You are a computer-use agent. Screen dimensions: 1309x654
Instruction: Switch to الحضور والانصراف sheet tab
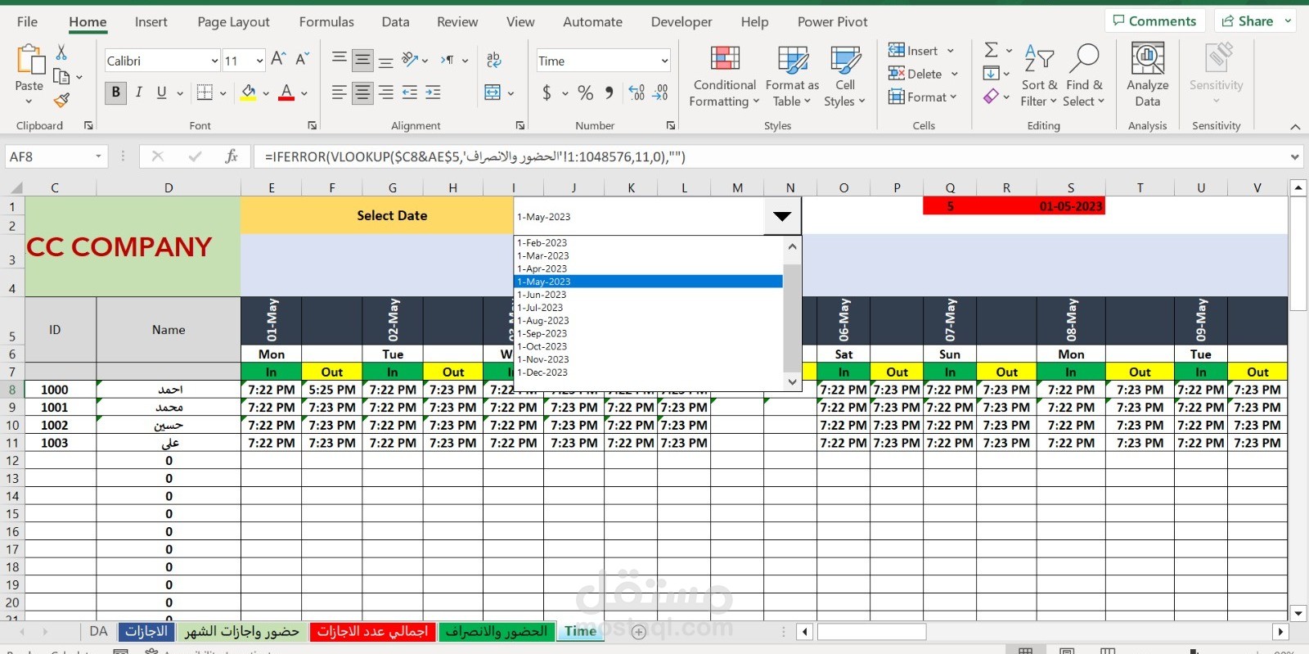click(497, 631)
